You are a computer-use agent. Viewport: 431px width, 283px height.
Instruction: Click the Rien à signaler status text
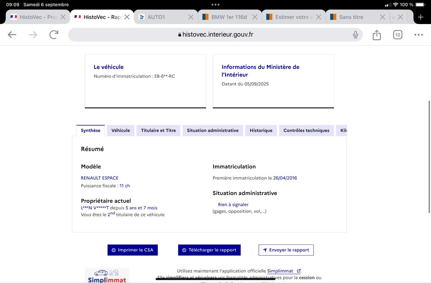click(233, 204)
